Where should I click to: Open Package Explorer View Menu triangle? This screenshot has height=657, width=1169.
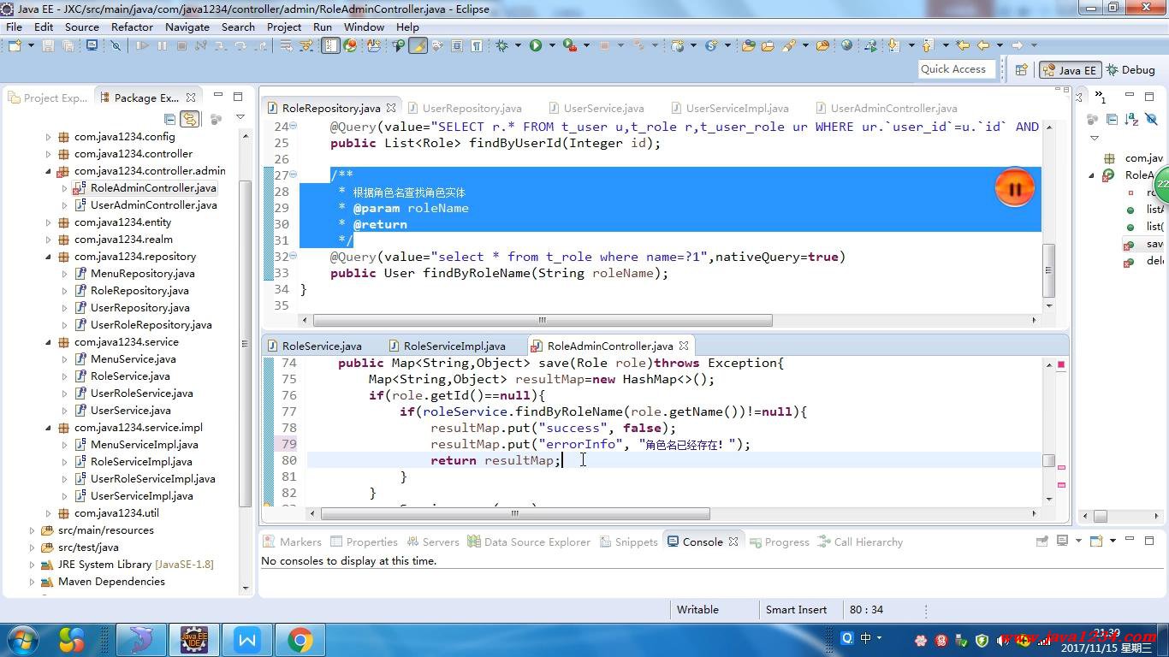[240, 117]
